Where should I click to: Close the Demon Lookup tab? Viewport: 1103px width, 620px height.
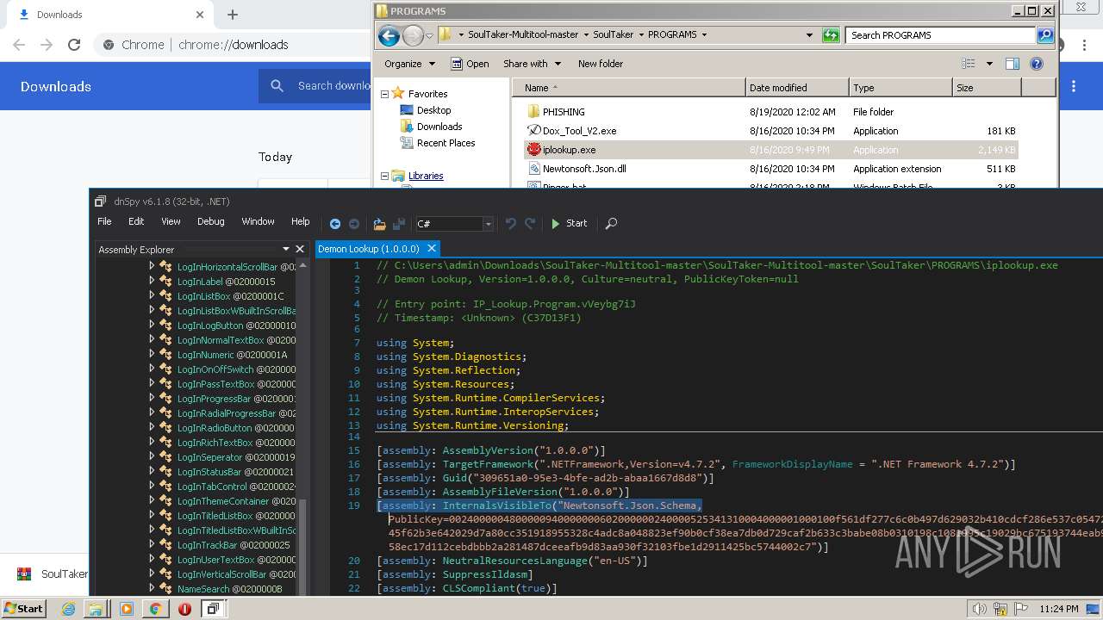coord(433,249)
